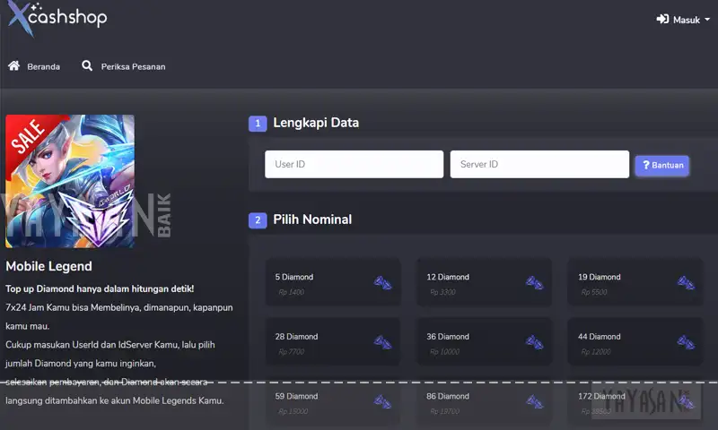Select the 12 Diamond package

(x=484, y=282)
